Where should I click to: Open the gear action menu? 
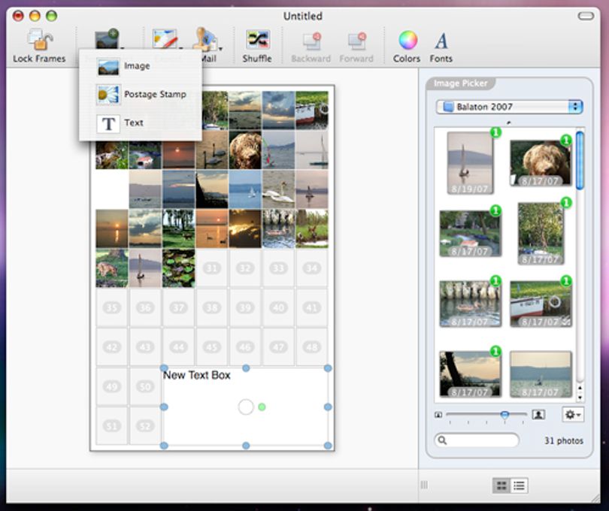click(572, 415)
